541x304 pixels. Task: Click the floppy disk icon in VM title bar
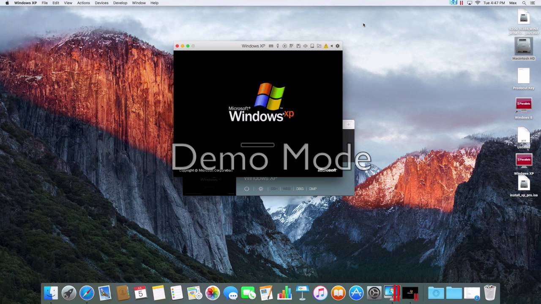[298, 46]
